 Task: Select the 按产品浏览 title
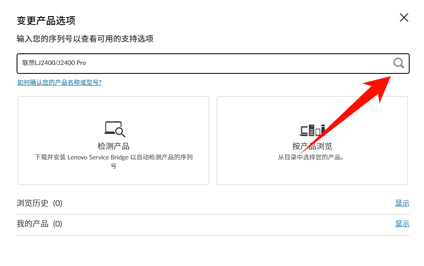312,146
